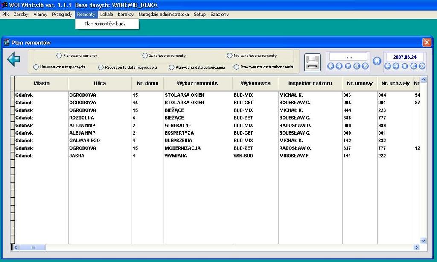The image size is (437, 262).
Task: Click the horizontal scrollbar thumb
Action: [x=33, y=247]
